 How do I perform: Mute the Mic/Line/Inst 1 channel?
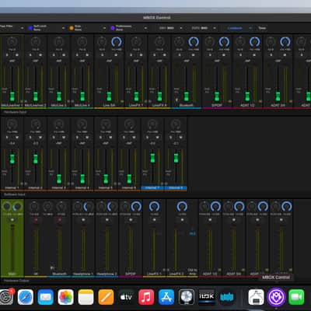pos(17,55)
